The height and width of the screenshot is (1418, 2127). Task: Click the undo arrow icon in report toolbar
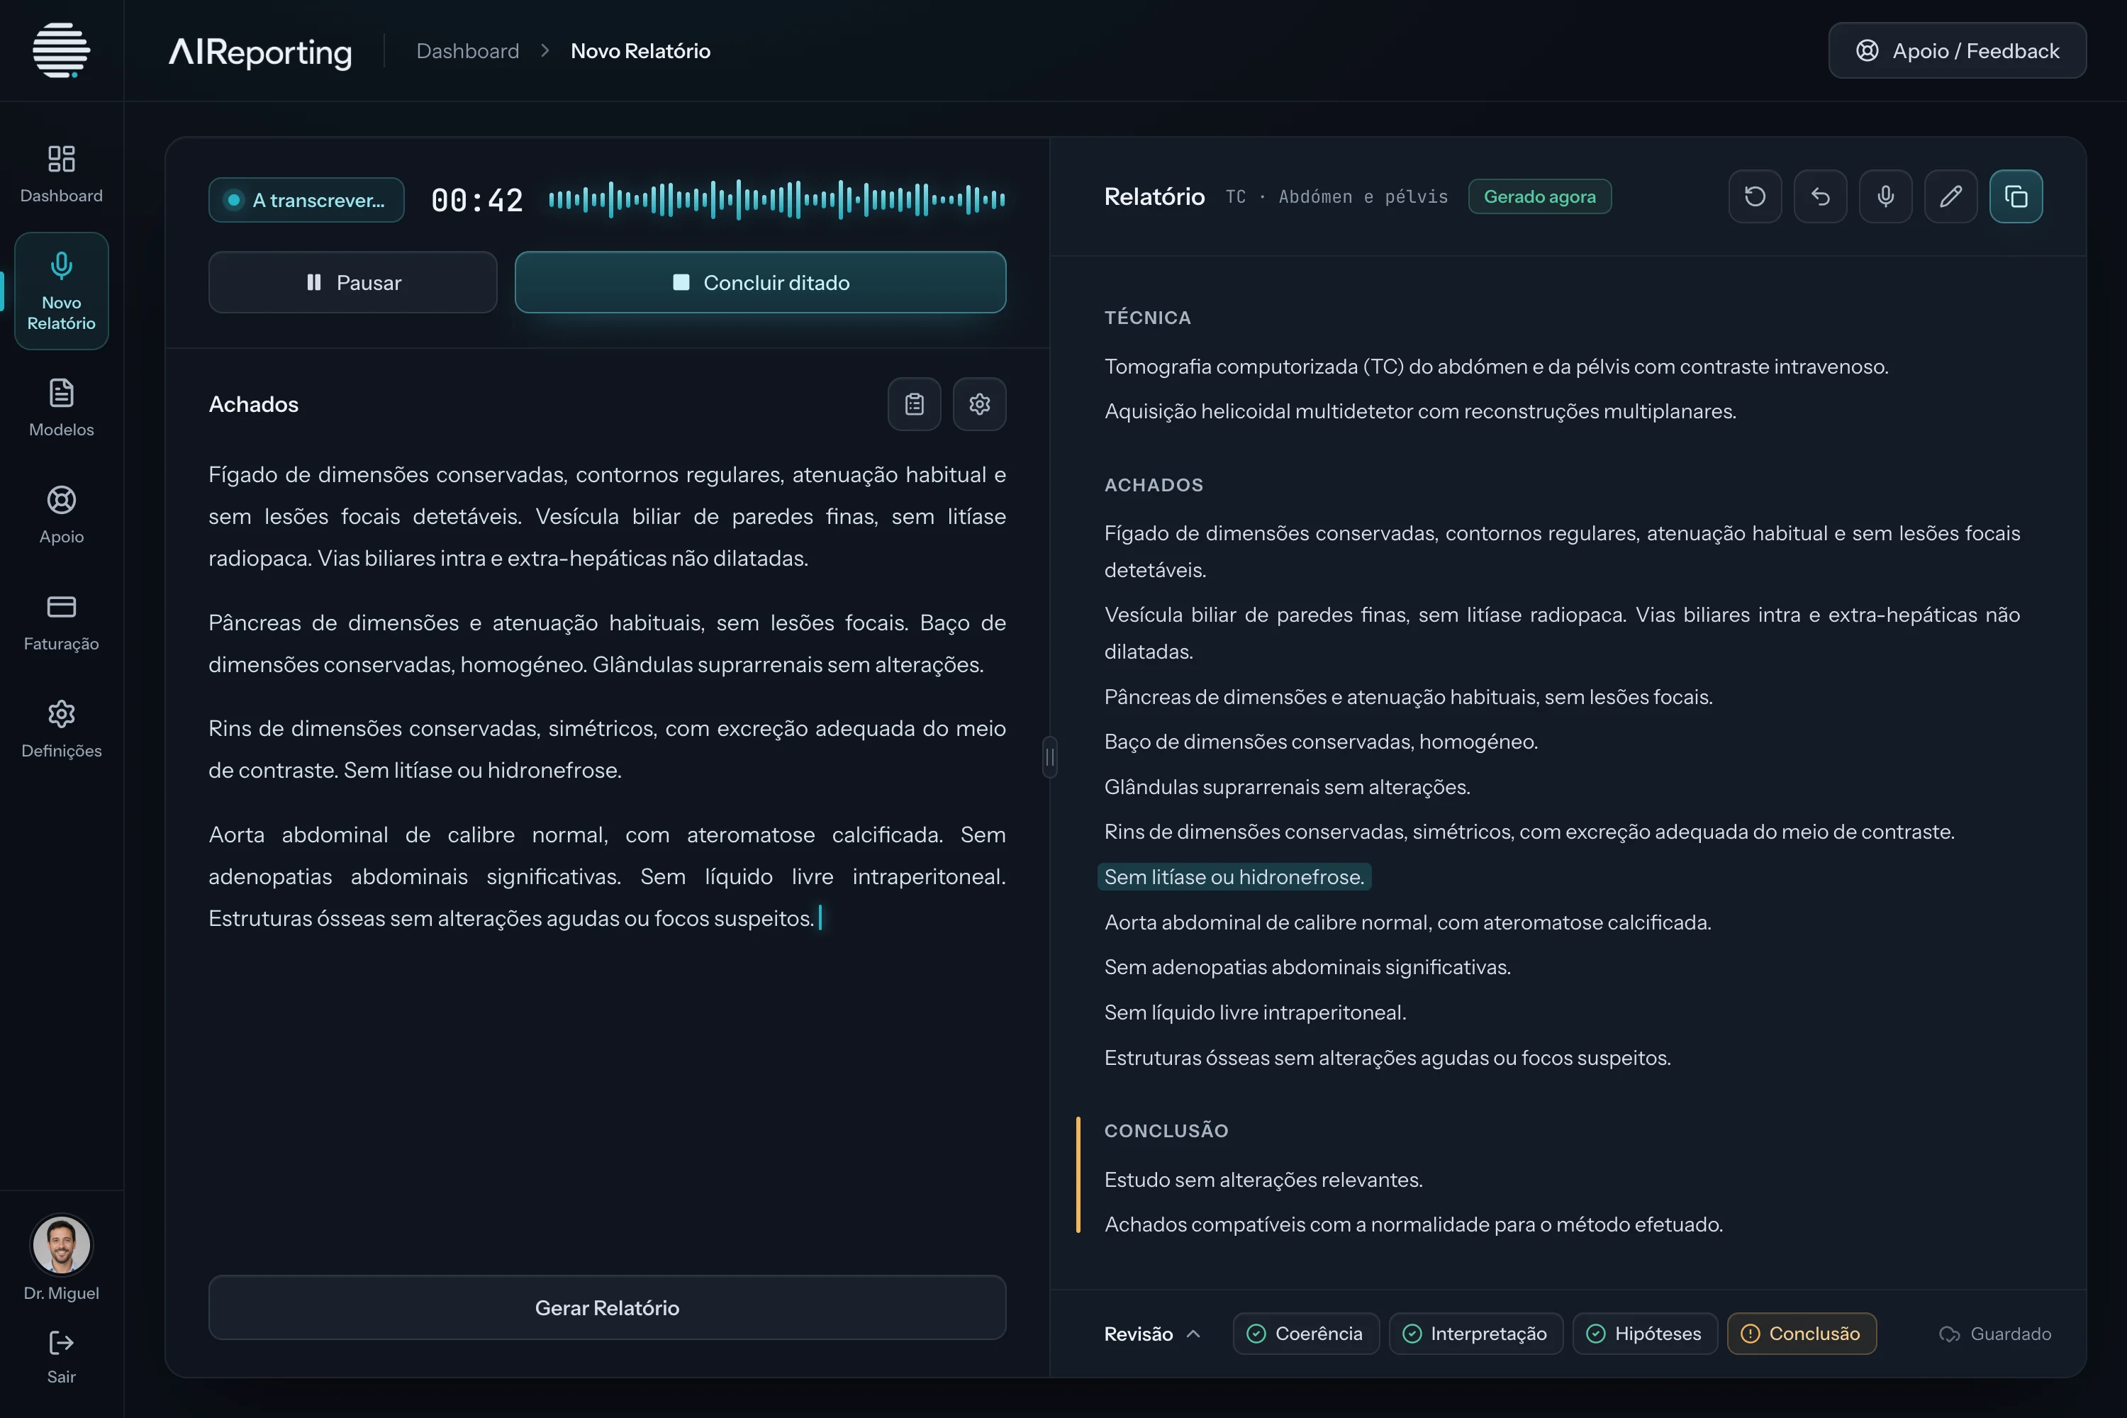tap(1819, 196)
